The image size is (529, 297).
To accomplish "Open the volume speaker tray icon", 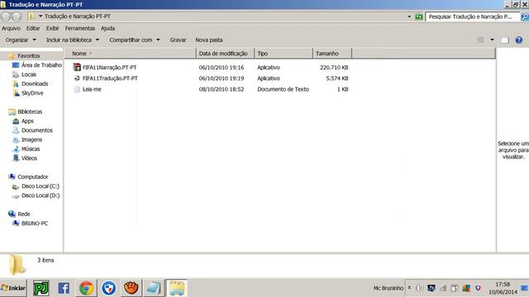I will click(419, 288).
